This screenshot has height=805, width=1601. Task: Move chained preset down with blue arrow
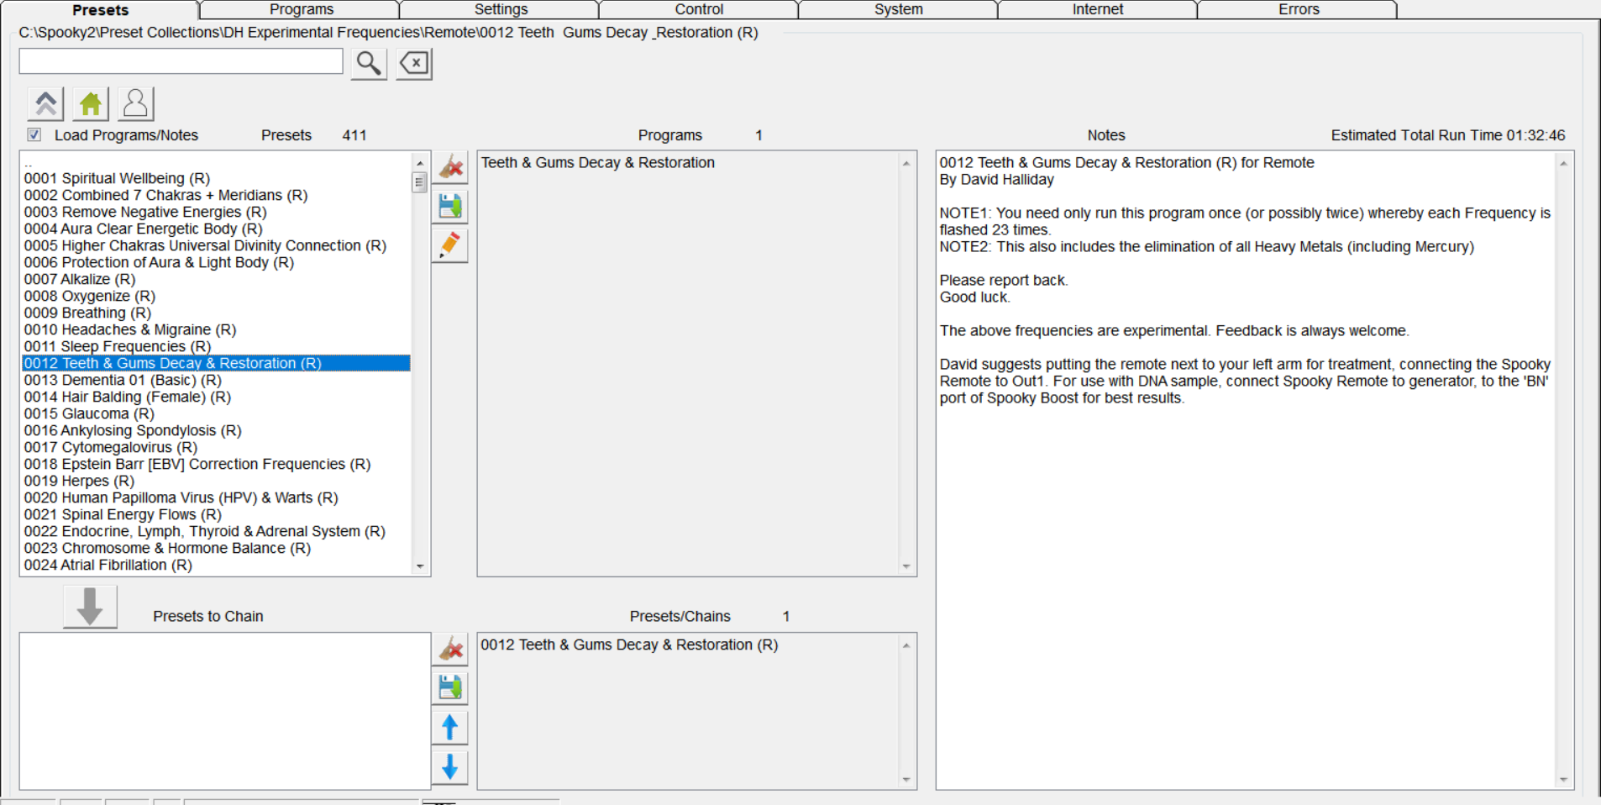coord(450,766)
